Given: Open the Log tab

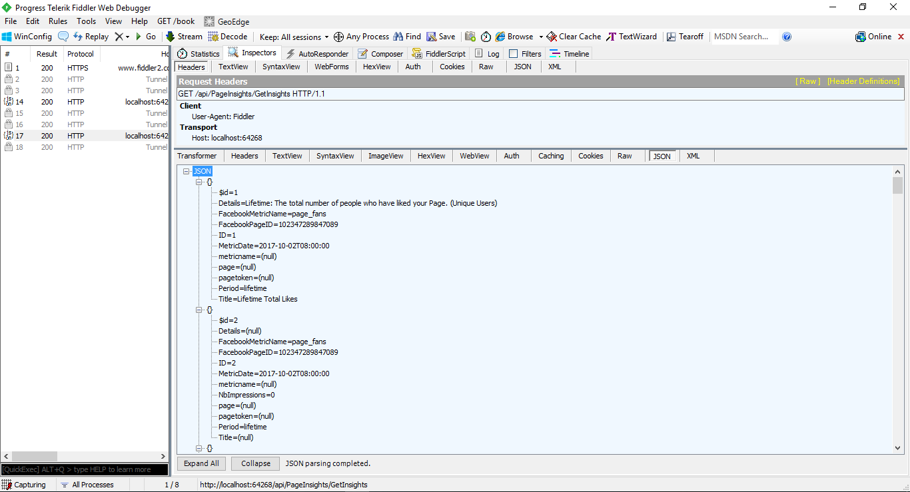Looking at the screenshot, I should tap(487, 54).
